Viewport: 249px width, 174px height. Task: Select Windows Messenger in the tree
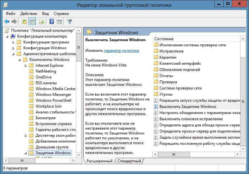pyautogui.click(x=53, y=95)
